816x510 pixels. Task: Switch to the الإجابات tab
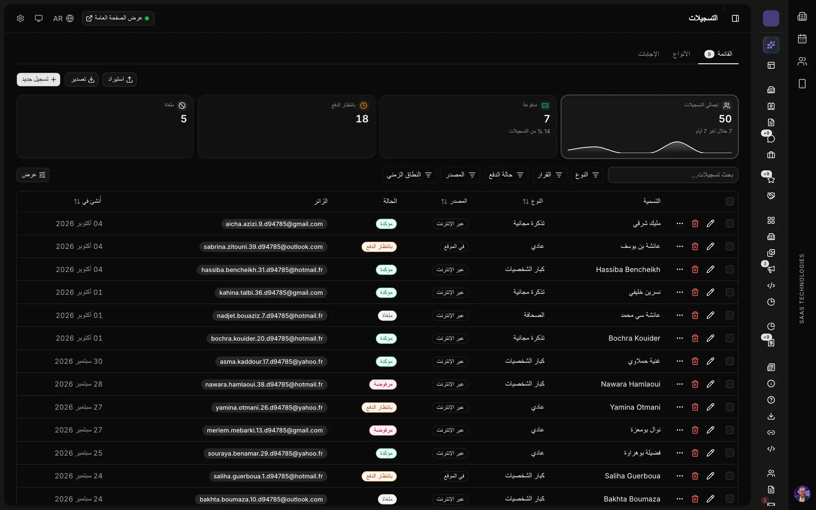click(x=648, y=54)
